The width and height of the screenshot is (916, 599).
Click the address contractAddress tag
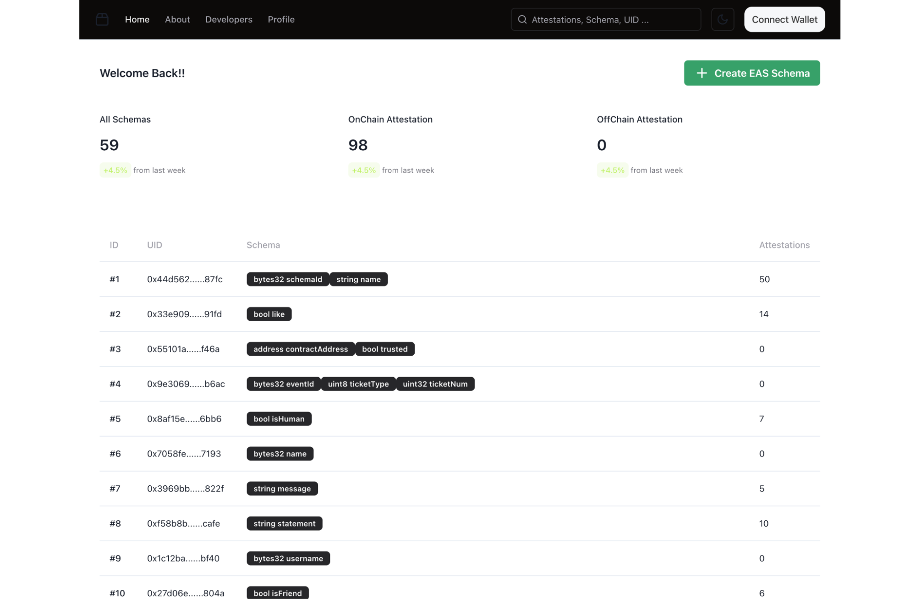[300, 348]
